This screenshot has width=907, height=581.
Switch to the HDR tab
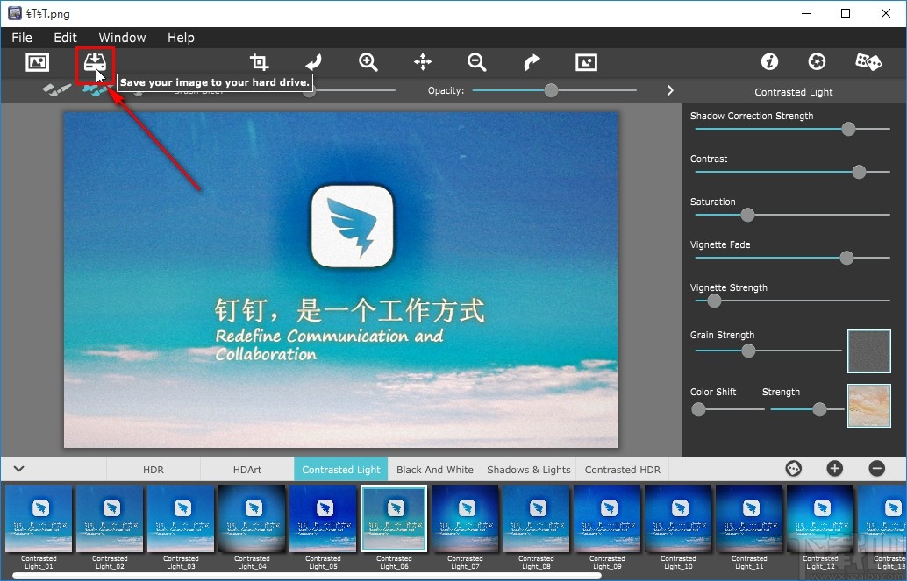coord(154,470)
